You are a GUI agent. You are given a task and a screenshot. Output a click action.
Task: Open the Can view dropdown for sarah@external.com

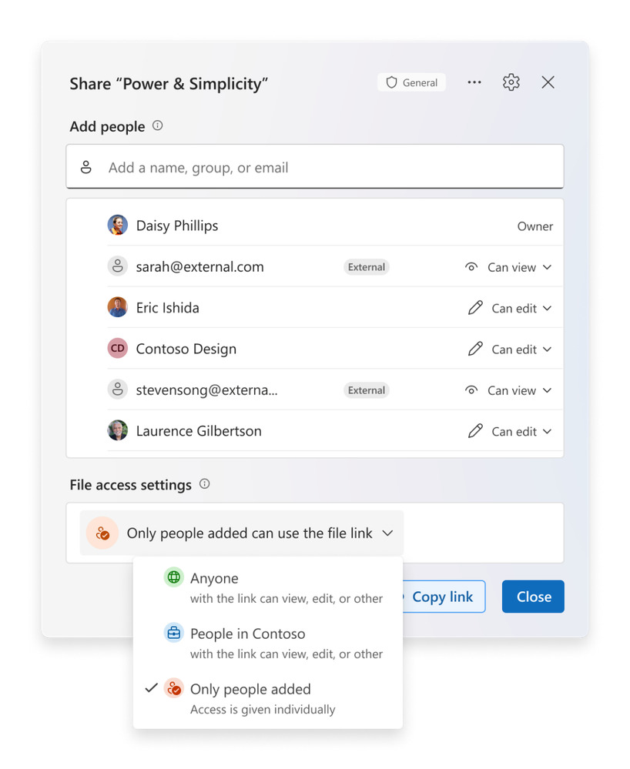point(508,267)
